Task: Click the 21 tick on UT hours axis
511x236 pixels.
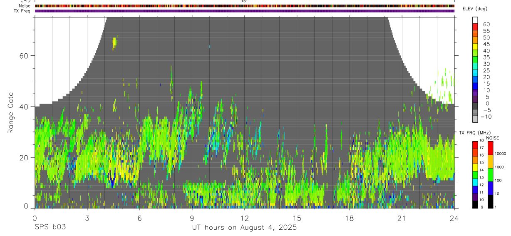Action: (x=402, y=218)
